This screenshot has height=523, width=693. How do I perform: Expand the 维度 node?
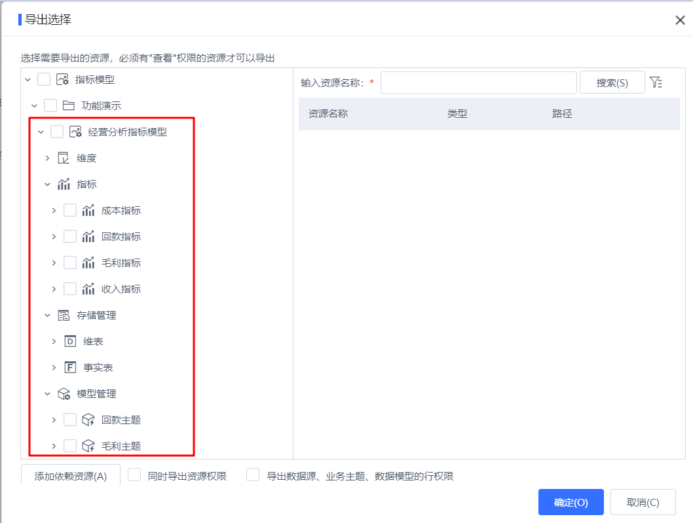47,158
